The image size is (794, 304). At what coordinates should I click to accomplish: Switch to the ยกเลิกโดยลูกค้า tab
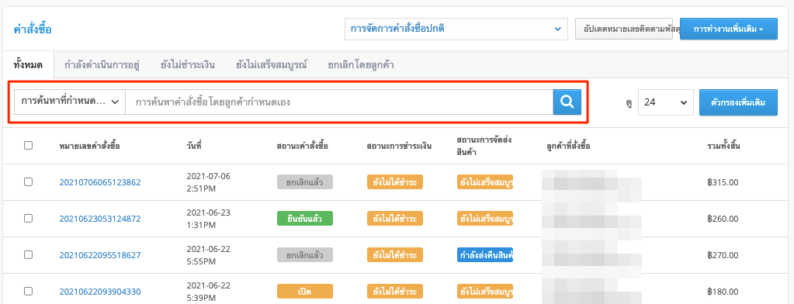[x=361, y=64]
